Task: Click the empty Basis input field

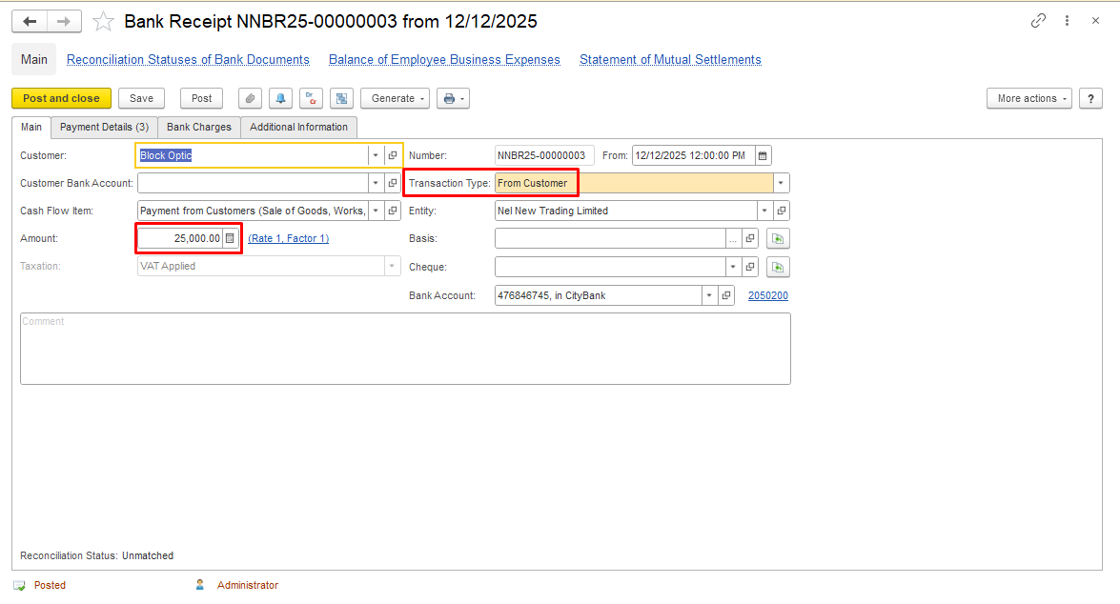Action: tap(610, 238)
